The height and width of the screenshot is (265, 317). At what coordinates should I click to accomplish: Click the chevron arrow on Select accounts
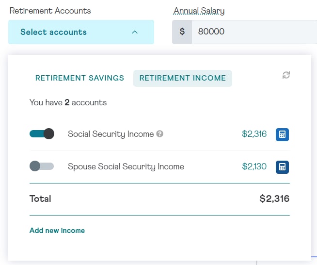click(x=135, y=32)
